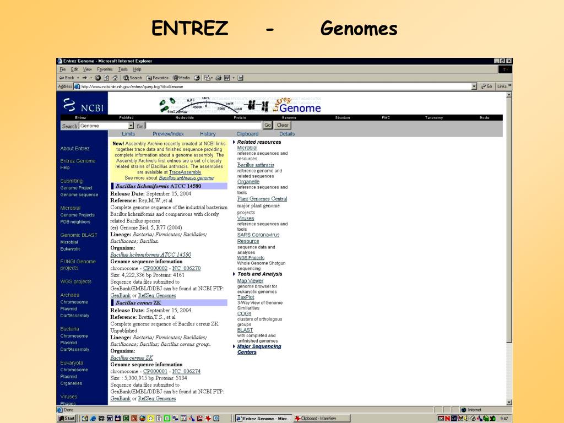Open the History search tab
The width and height of the screenshot is (564, 423).
pos(208,134)
